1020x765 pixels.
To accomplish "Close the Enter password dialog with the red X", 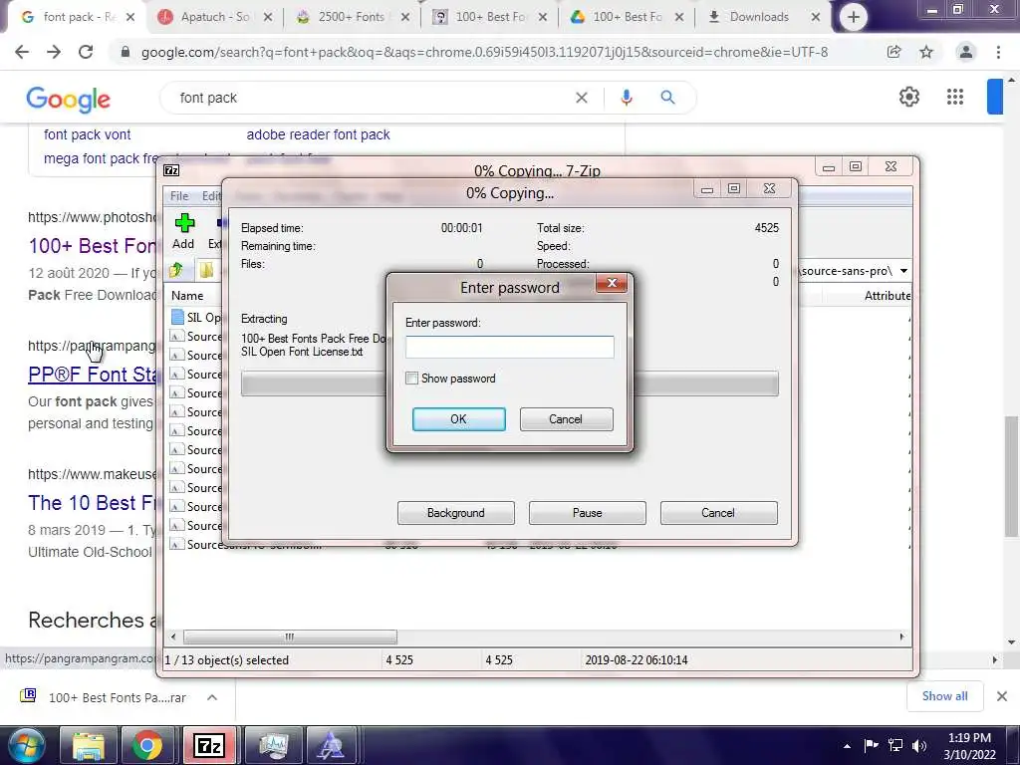I will 612,282.
